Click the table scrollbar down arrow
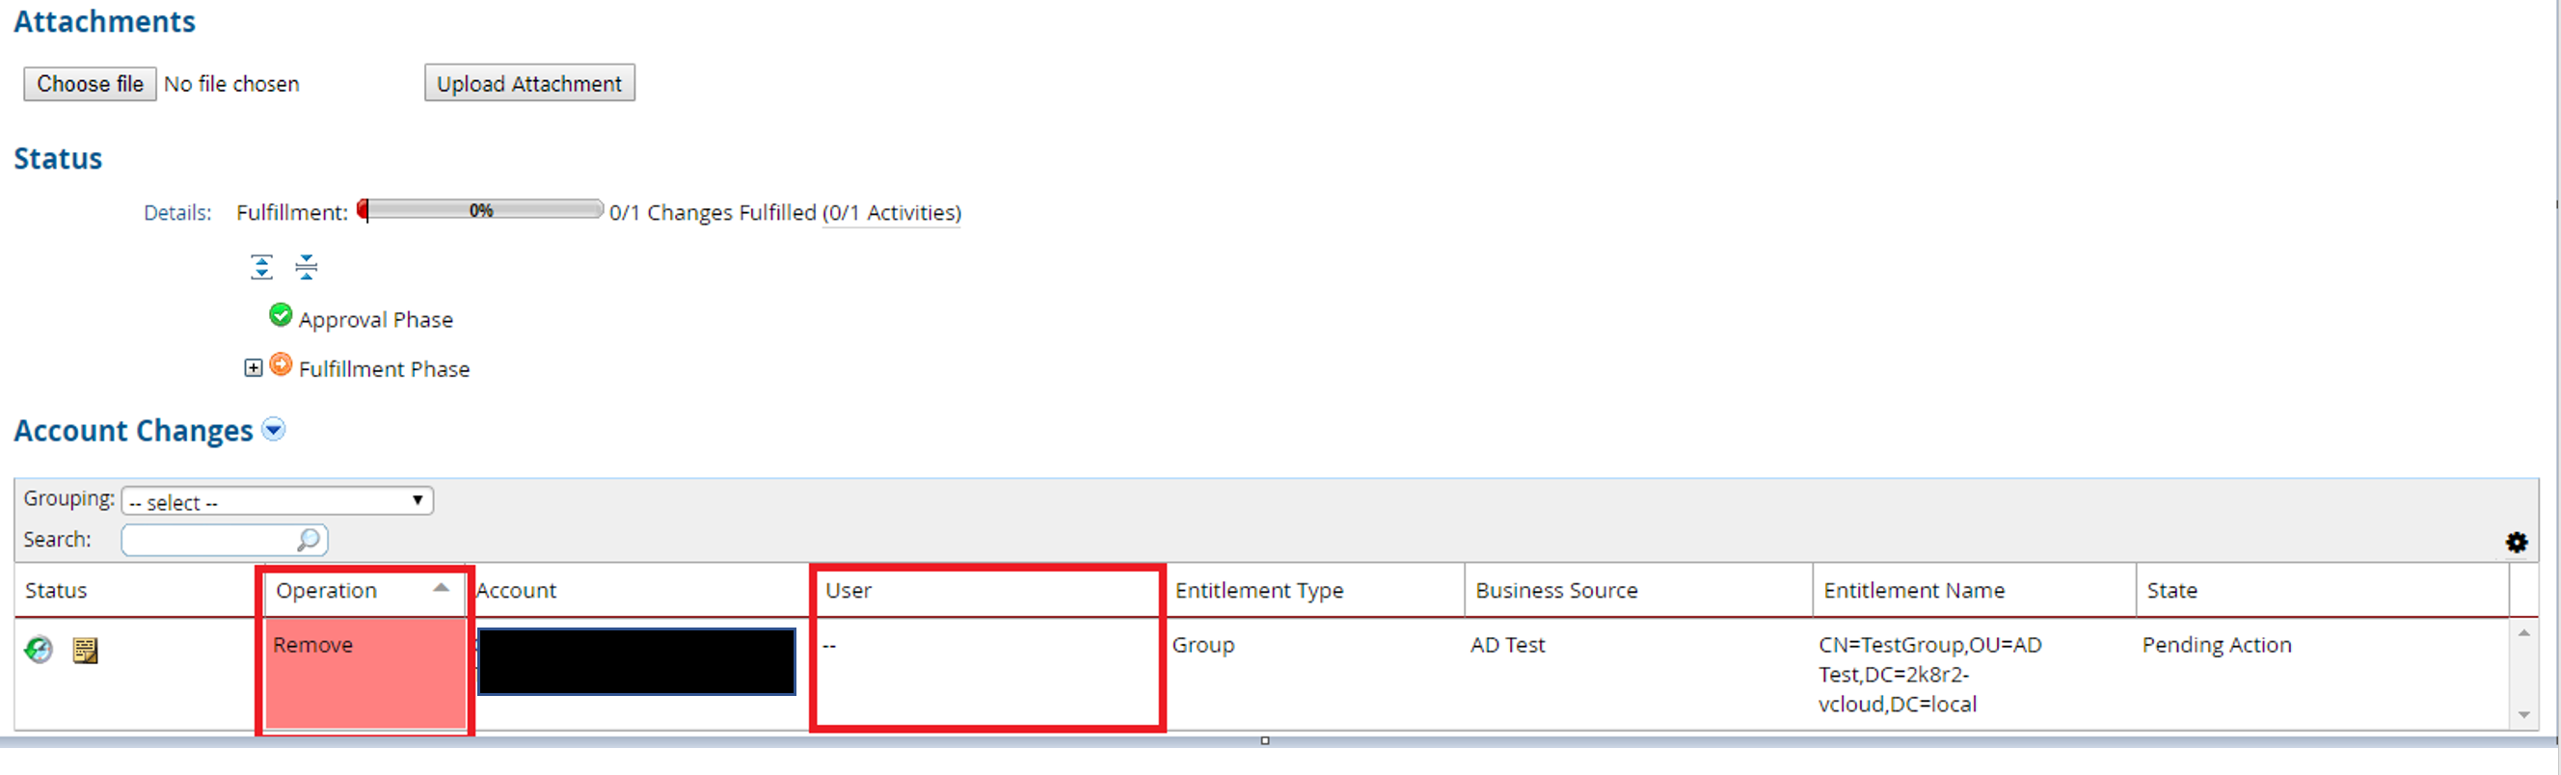This screenshot has width=2561, height=775. point(2523,714)
